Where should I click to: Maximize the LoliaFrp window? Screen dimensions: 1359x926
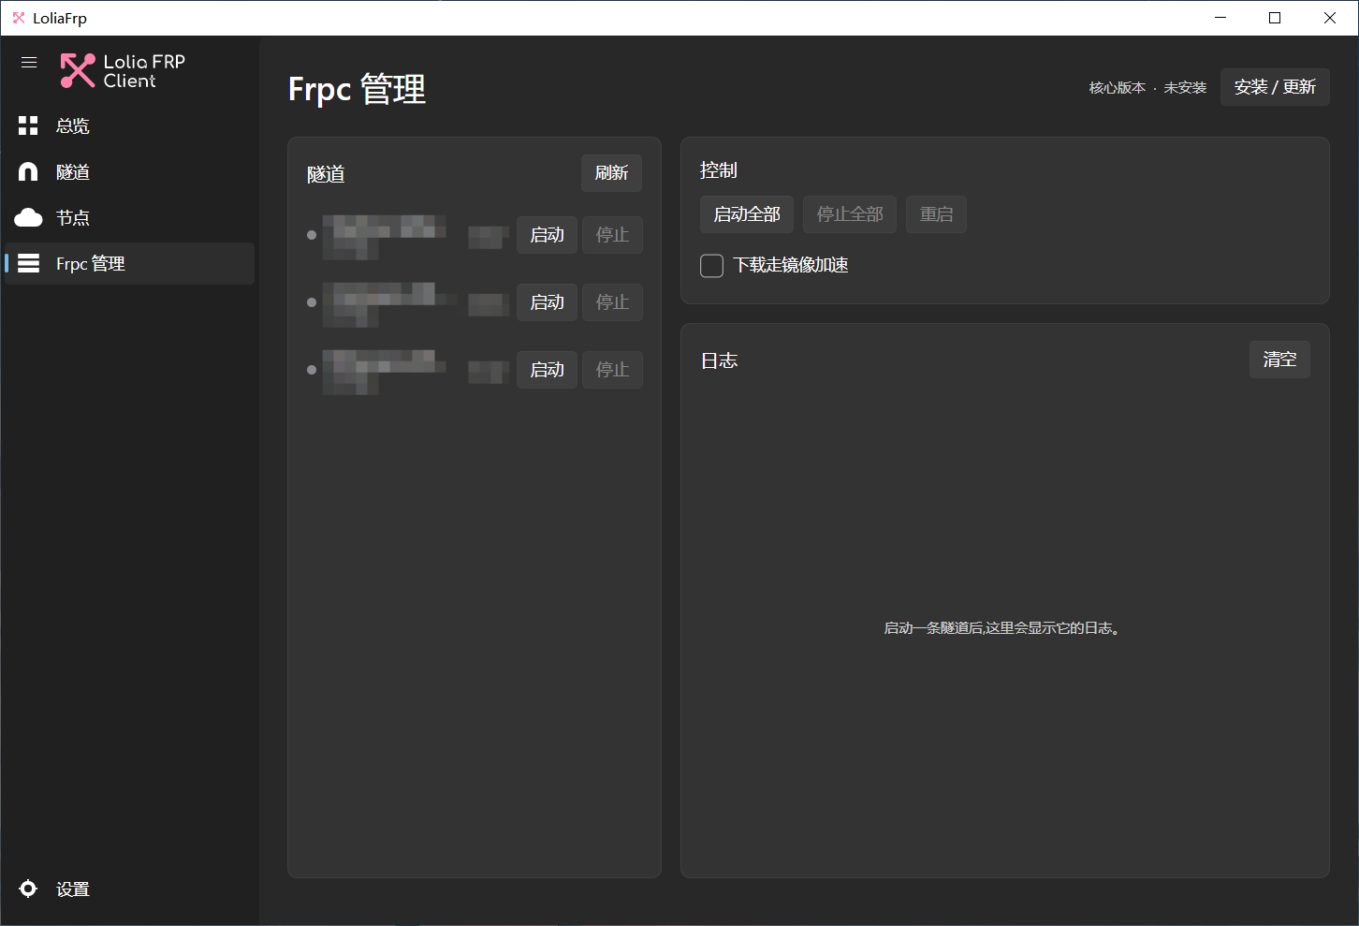coord(1275,18)
